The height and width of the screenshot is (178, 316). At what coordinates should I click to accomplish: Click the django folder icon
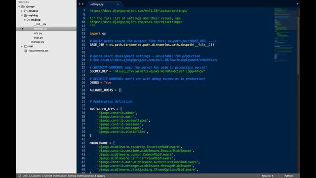point(23,6)
